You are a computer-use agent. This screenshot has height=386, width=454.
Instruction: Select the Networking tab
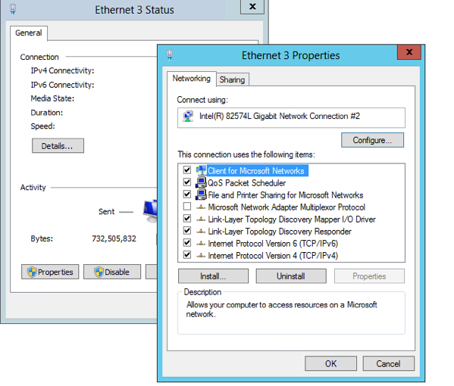click(x=192, y=79)
